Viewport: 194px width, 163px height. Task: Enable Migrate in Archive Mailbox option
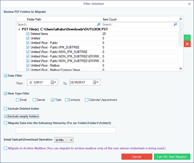(6, 148)
